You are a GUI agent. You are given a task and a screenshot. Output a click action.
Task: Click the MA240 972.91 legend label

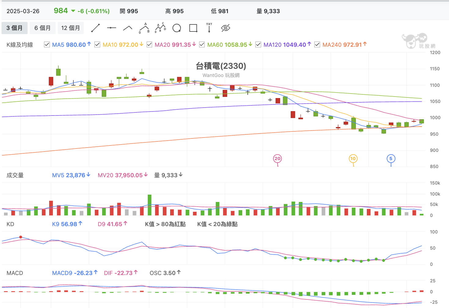(342, 45)
